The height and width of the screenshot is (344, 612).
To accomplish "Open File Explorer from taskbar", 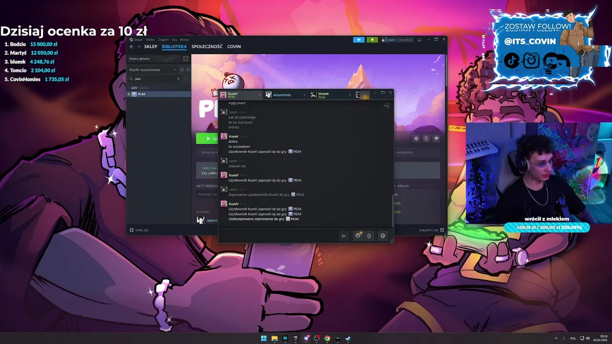I will pyautogui.click(x=274, y=338).
